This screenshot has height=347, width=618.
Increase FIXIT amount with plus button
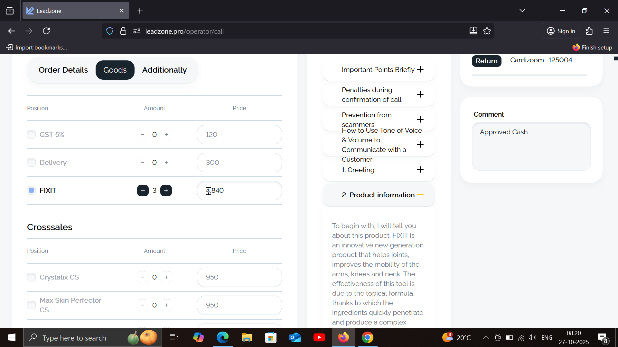pyautogui.click(x=166, y=191)
